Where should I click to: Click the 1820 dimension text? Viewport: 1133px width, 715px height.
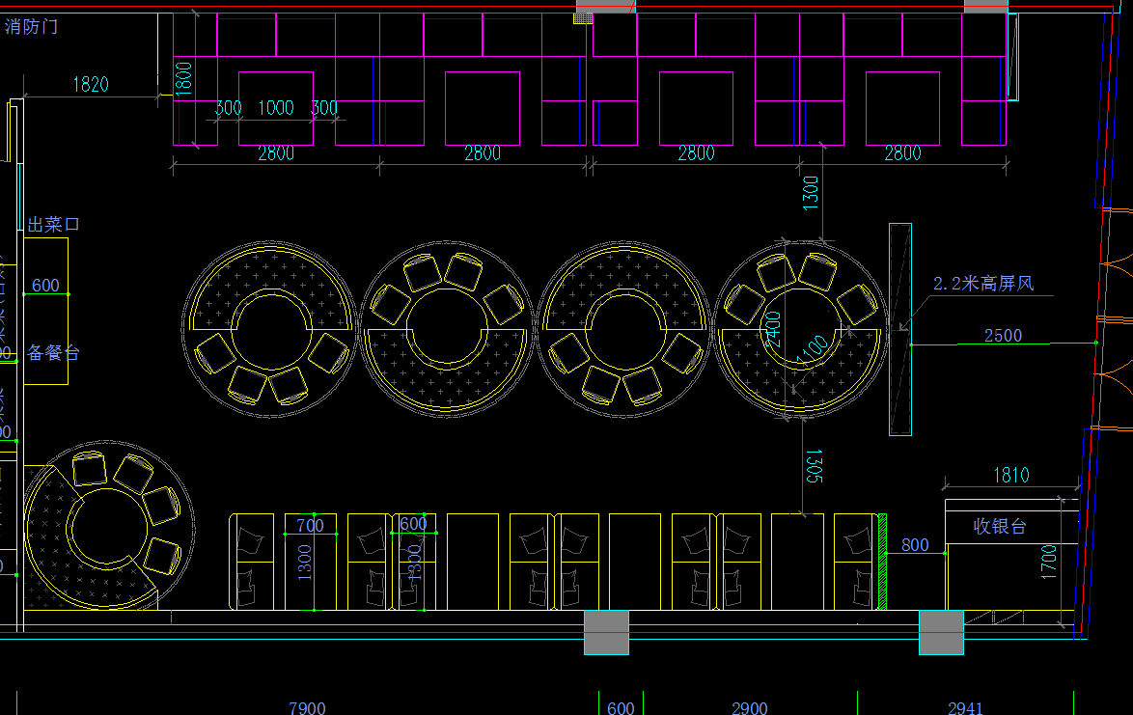pyautogui.click(x=91, y=85)
